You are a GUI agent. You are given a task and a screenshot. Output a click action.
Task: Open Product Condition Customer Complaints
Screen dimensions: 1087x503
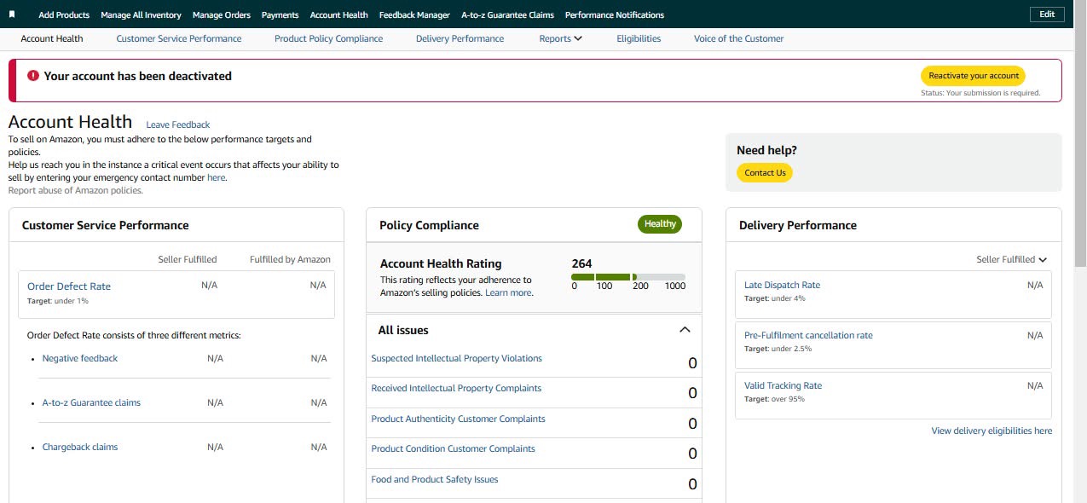point(454,448)
